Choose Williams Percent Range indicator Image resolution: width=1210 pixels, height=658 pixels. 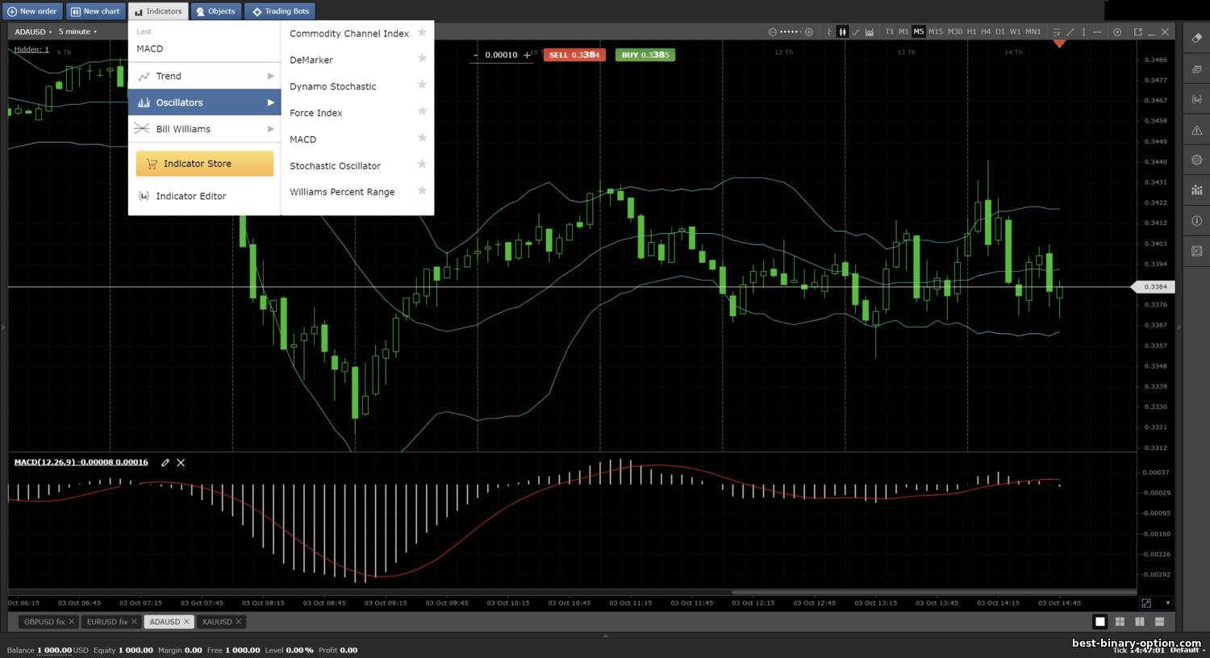pos(342,192)
